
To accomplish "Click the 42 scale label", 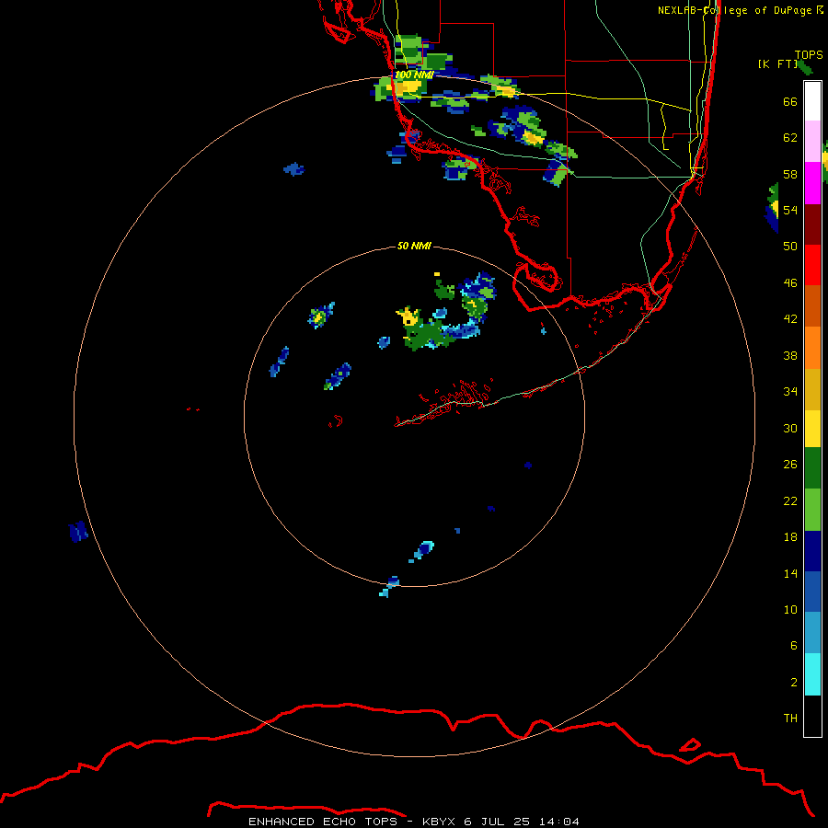I will pos(790,318).
